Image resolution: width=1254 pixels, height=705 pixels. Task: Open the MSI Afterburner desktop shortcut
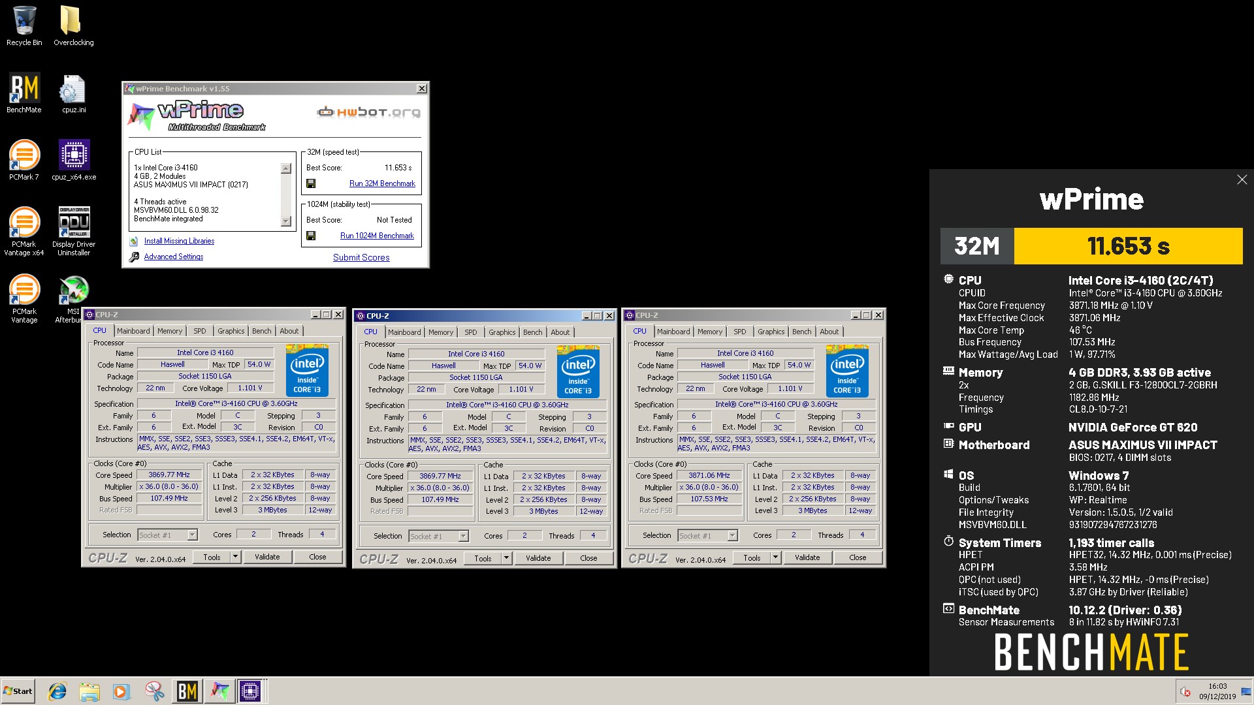[73, 299]
